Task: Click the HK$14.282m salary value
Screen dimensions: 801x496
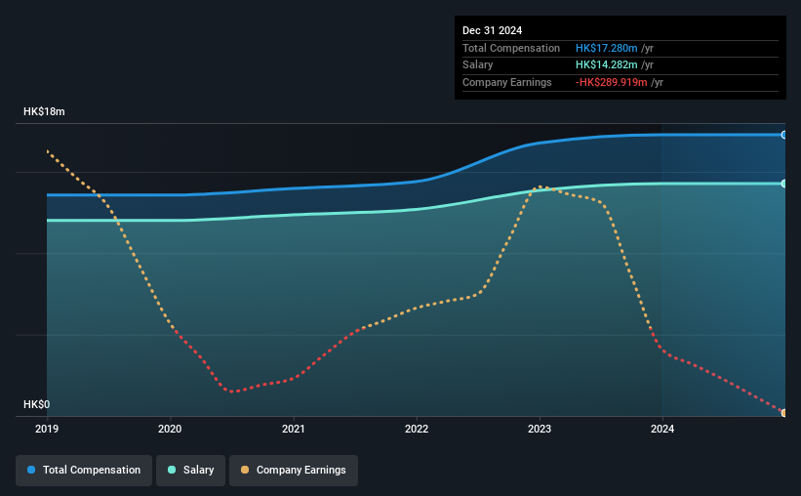Action: [607, 65]
